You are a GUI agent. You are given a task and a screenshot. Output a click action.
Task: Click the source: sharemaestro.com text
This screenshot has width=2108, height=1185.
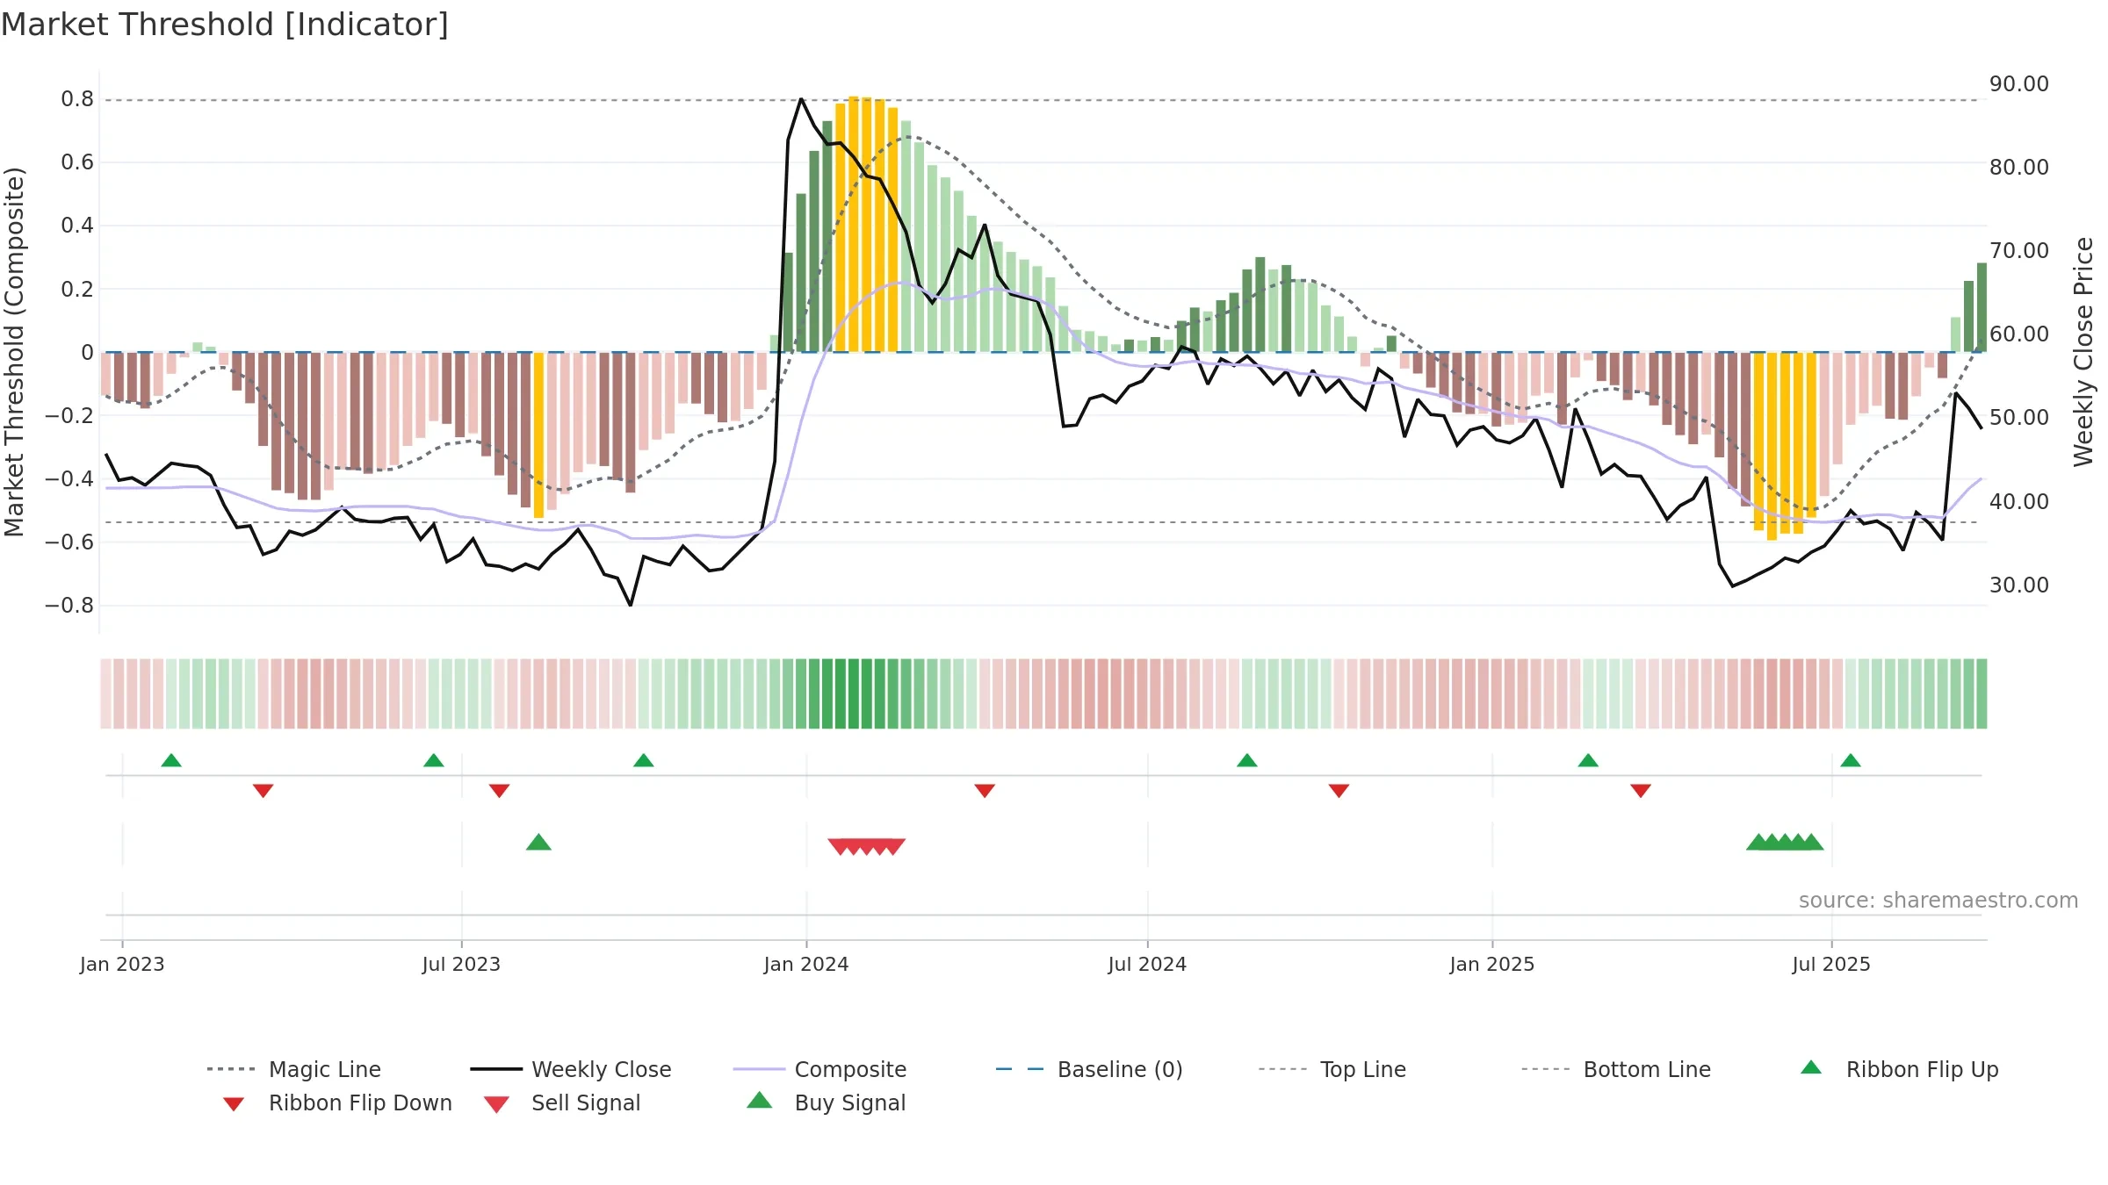coord(1938,901)
